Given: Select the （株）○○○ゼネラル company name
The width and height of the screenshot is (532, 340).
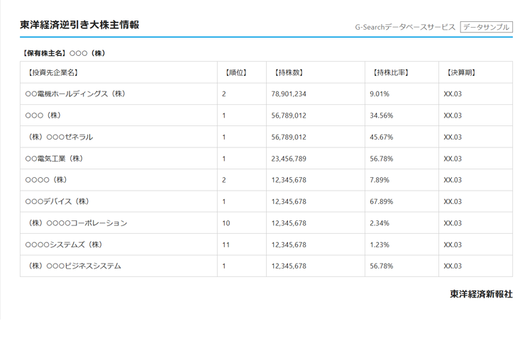Looking at the screenshot, I should 60,137.
